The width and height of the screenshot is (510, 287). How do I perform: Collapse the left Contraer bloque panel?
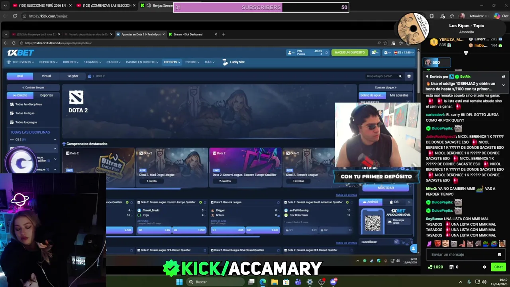[33, 88]
